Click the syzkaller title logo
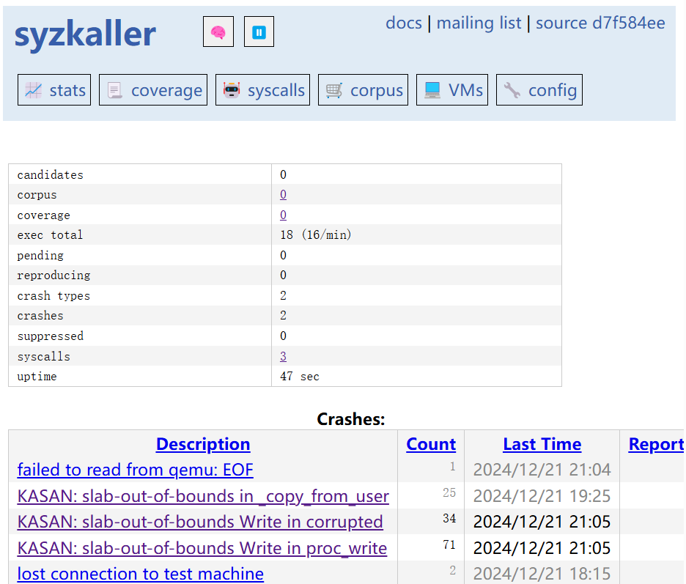Viewport: 686px width, 584px height. pyautogui.click(x=85, y=34)
